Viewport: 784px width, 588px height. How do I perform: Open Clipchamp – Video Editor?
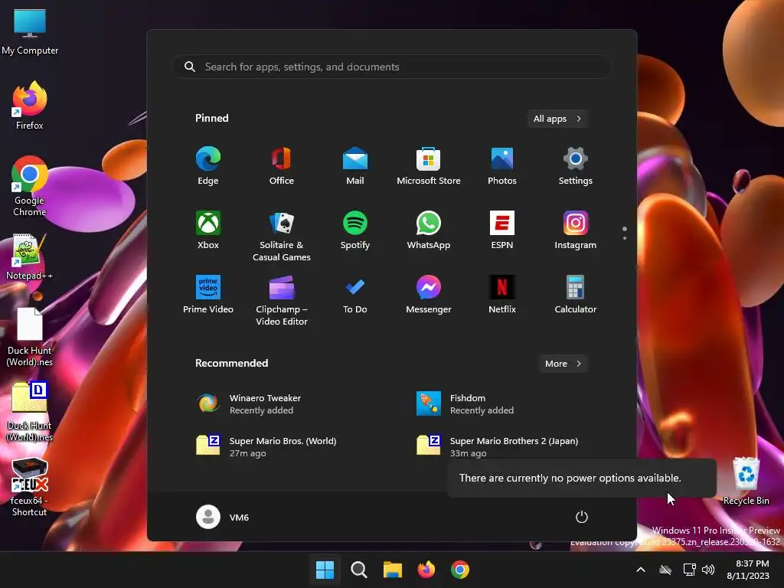coord(282,300)
